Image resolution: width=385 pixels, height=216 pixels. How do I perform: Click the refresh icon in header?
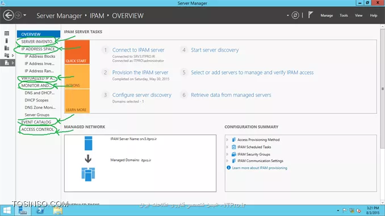click(x=295, y=15)
